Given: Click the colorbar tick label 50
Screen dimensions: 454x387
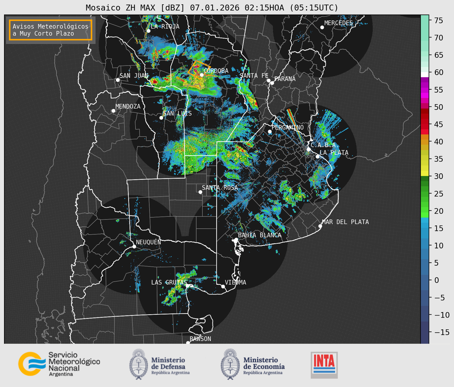Looking at the screenshot, I should pos(438,107).
